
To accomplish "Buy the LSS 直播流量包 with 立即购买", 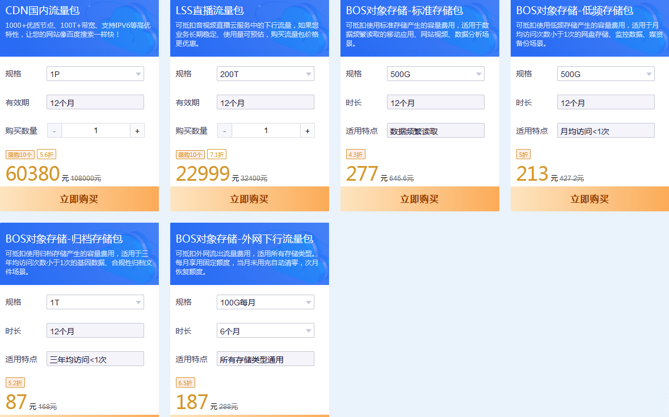I will (250, 199).
